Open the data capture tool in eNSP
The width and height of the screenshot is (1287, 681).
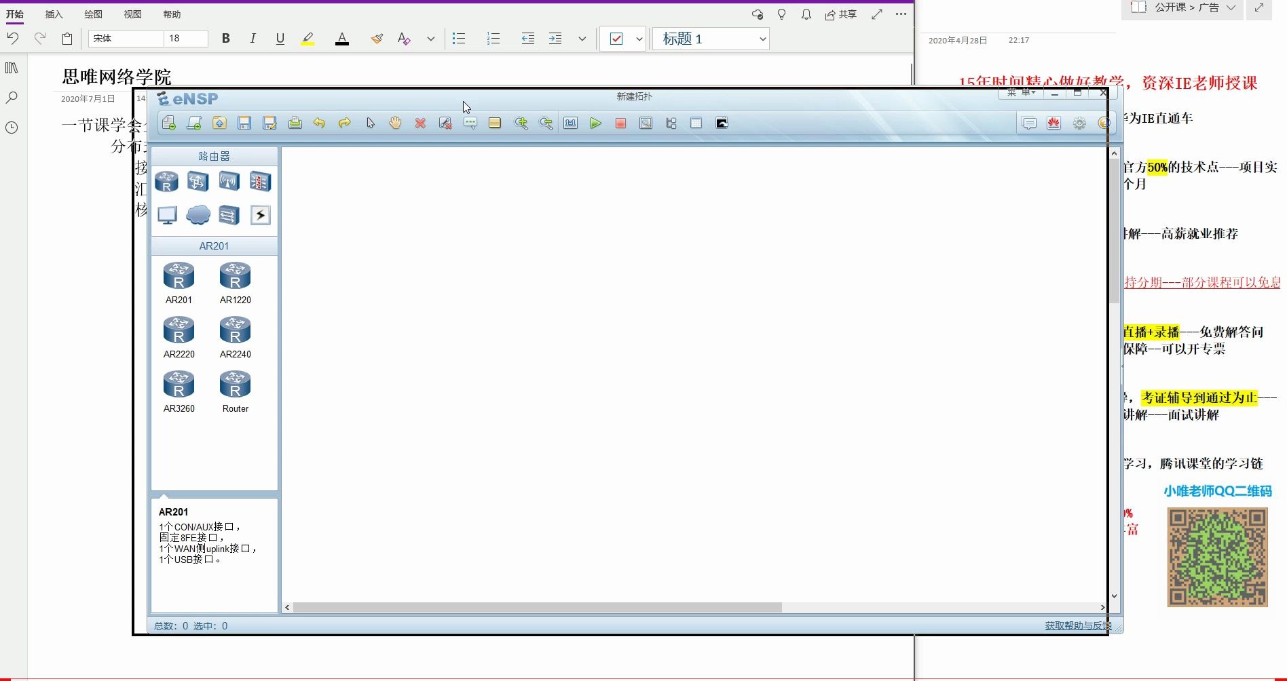[x=646, y=123]
